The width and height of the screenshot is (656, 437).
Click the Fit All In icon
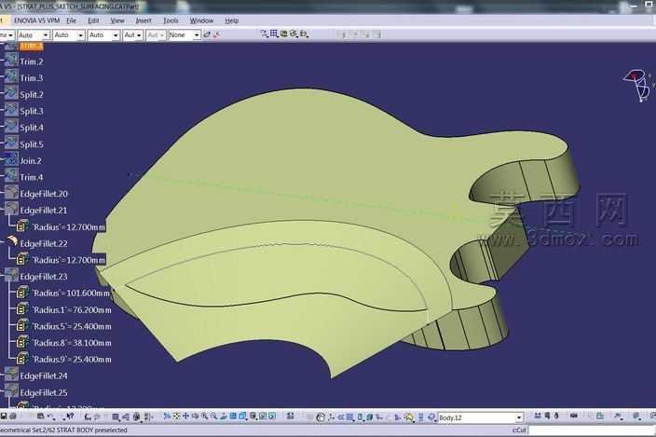click(176, 417)
